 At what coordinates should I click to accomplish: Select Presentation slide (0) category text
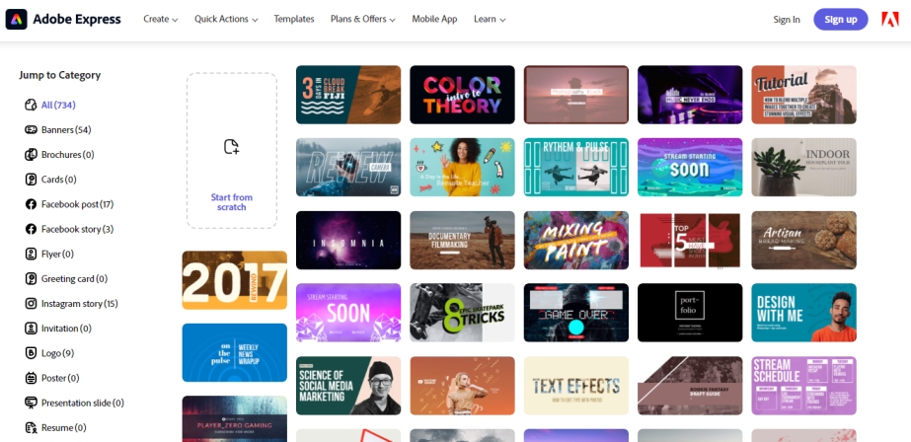pos(83,403)
